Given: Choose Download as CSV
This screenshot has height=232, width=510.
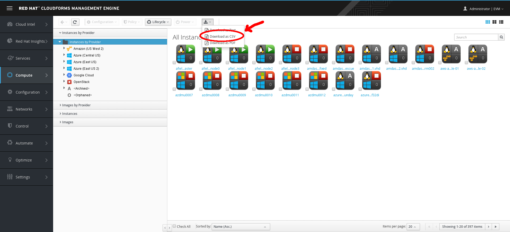Looking at the screenshot, I should click(223, 37).
